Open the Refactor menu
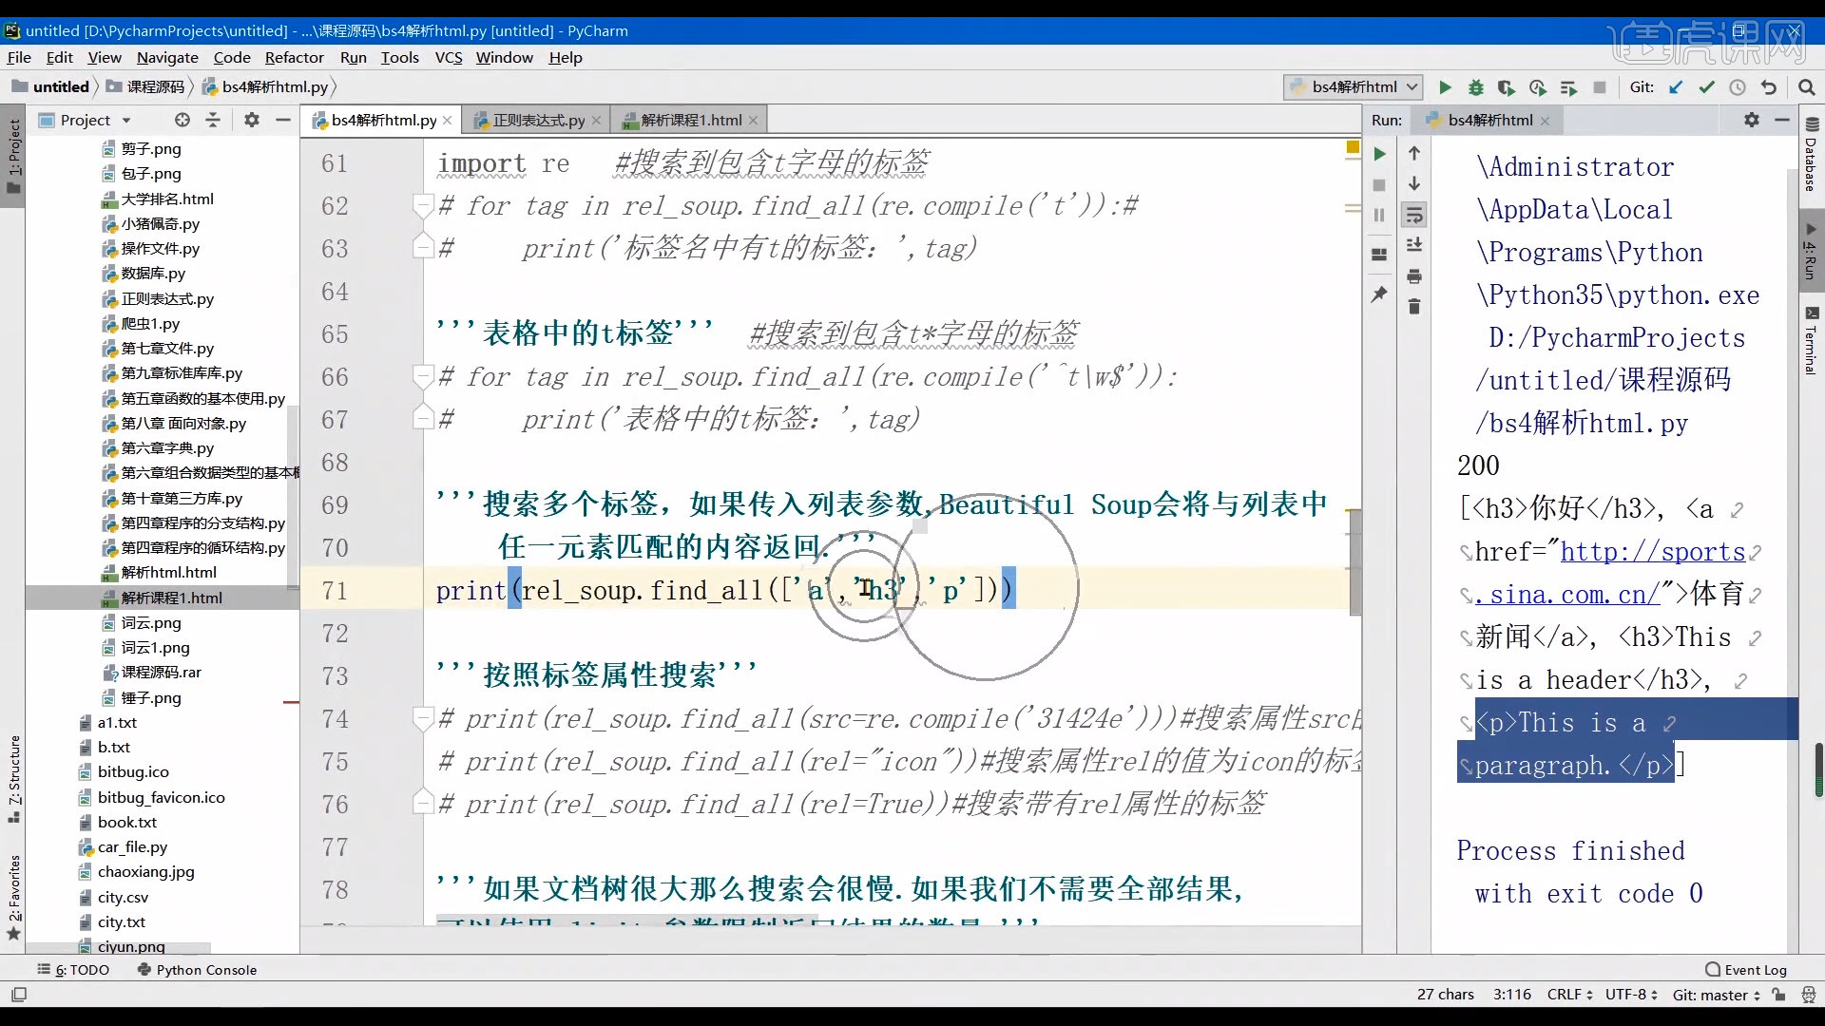Screen dimensions: 1825x1026 click(294, 57)
